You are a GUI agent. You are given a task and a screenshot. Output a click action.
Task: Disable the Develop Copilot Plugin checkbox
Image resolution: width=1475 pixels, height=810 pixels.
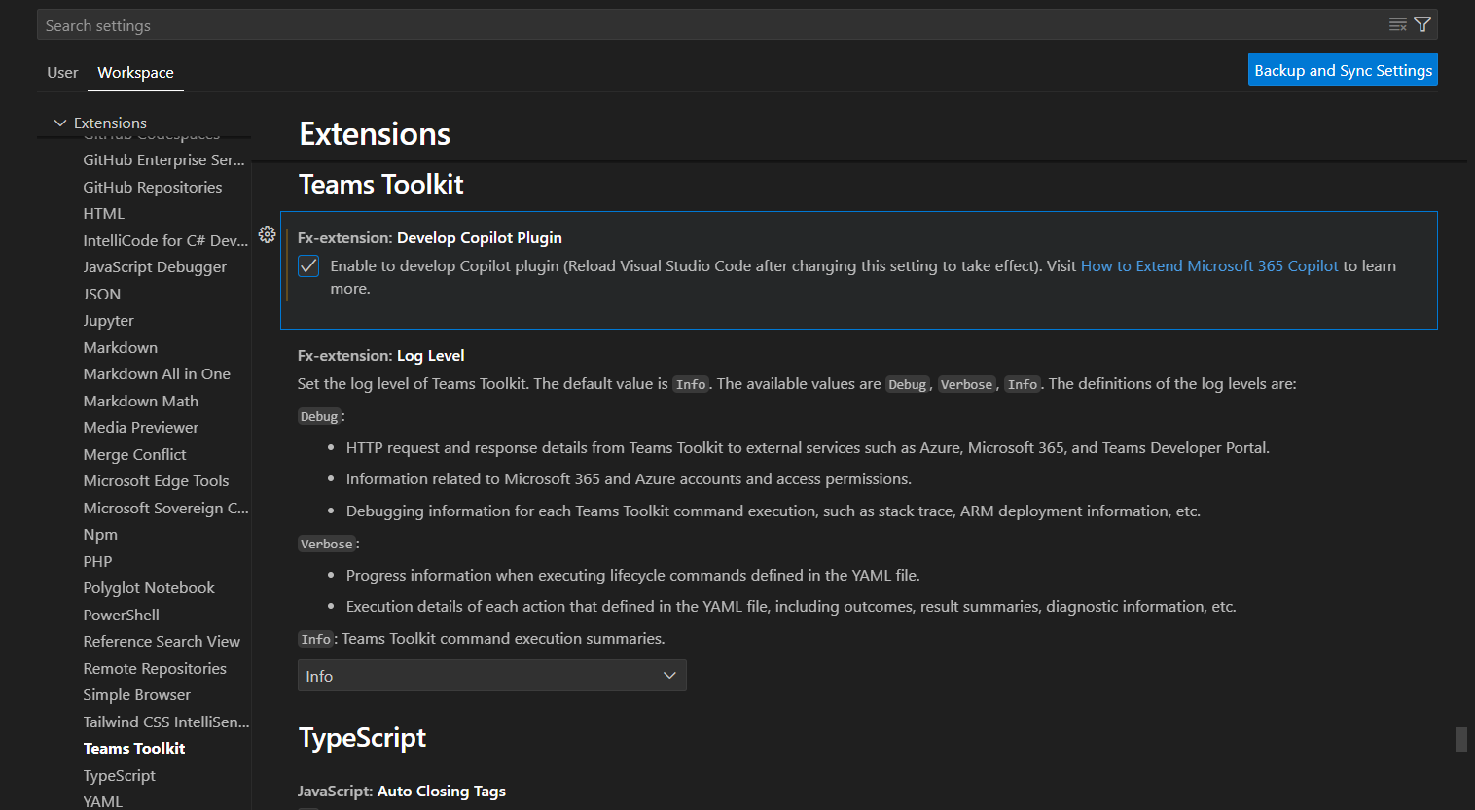[x=308, y=265]
